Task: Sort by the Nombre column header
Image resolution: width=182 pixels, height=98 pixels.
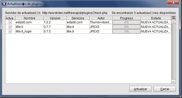Action: coord(29,18)
